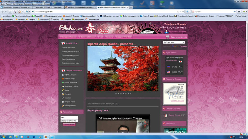248x139 pixels.
Task: Click the Russian flag next to RUB
Action: [168, 67]
